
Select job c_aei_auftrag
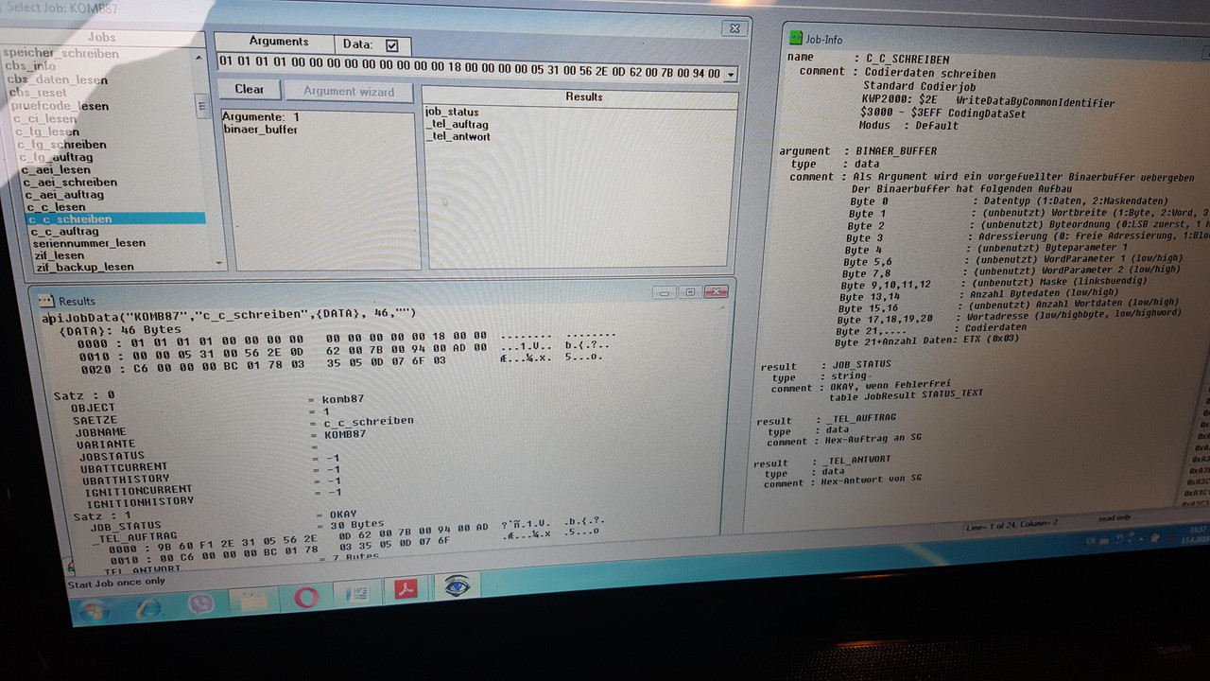coord(64,194)
